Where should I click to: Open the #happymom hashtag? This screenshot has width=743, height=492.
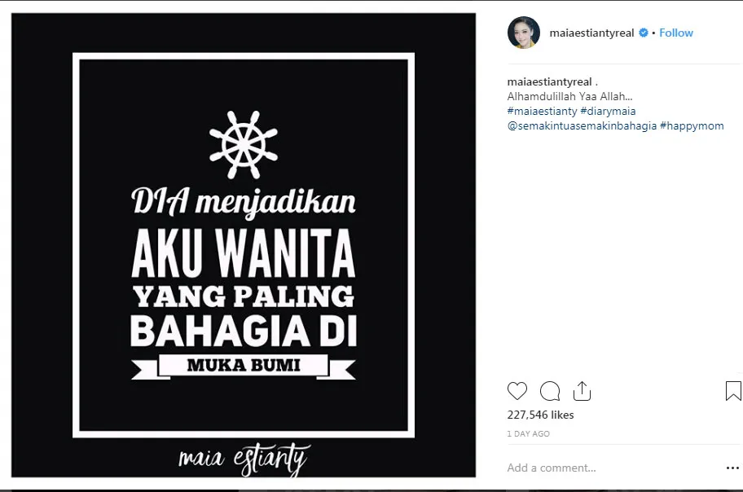pyautogui.click(x=692, y=126)
